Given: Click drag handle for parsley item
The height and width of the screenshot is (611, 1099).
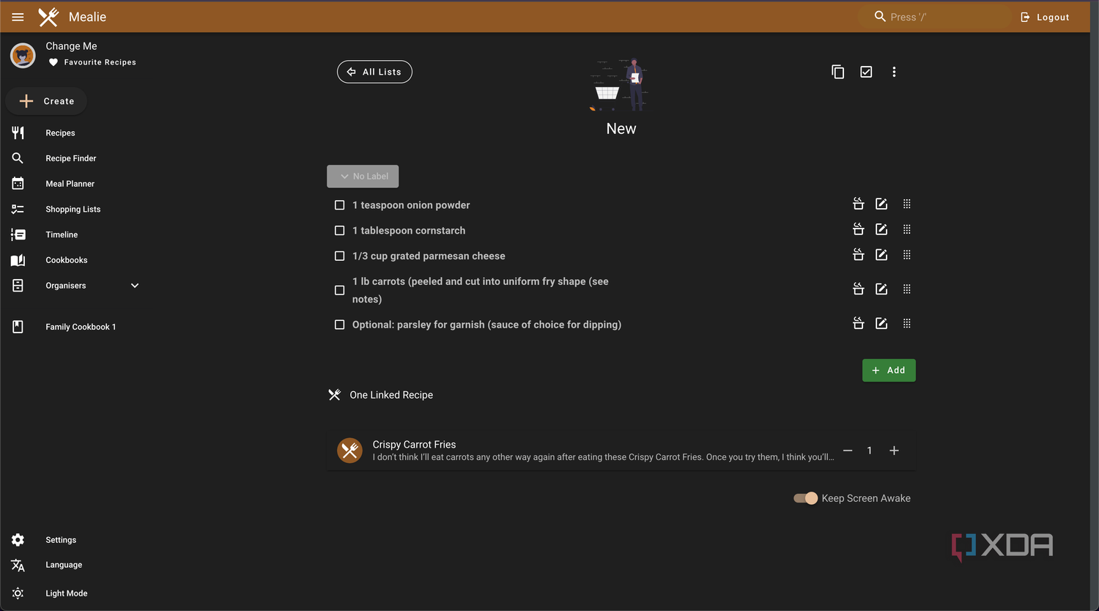Looking at the screenshot, I should click(907, 323).
